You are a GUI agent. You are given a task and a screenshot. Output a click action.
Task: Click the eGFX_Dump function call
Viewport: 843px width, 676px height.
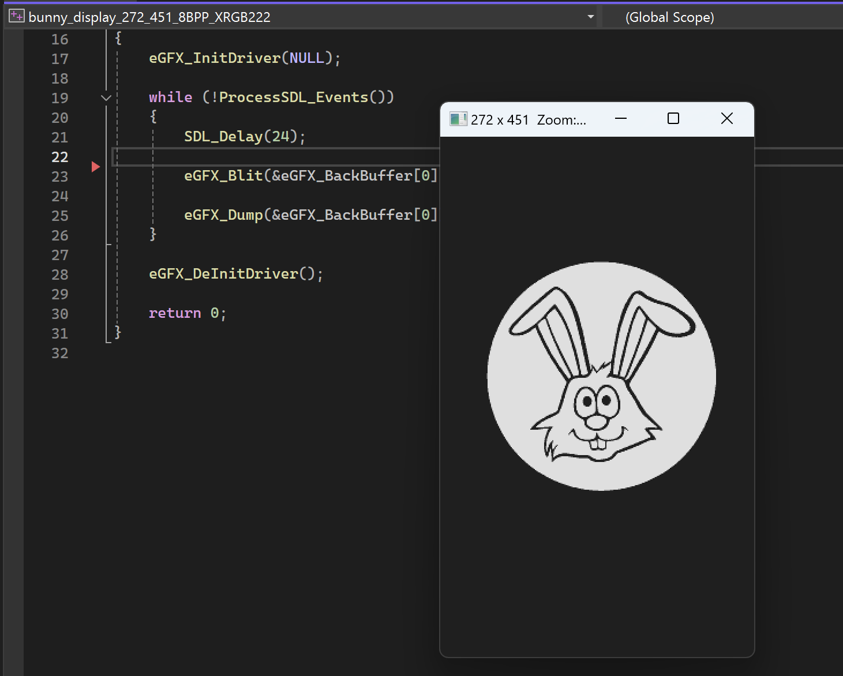(x=223, y=215)
